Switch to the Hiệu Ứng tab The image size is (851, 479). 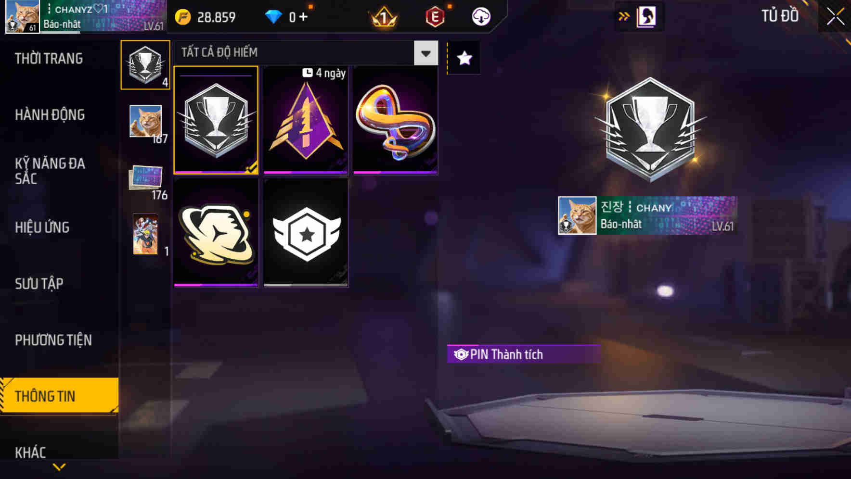(42, 227)
